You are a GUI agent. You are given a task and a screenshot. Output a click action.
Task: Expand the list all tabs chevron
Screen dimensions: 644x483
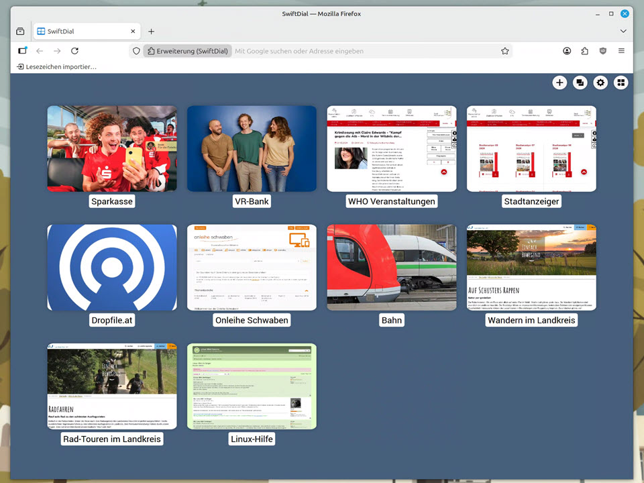[x=623, y=32]
